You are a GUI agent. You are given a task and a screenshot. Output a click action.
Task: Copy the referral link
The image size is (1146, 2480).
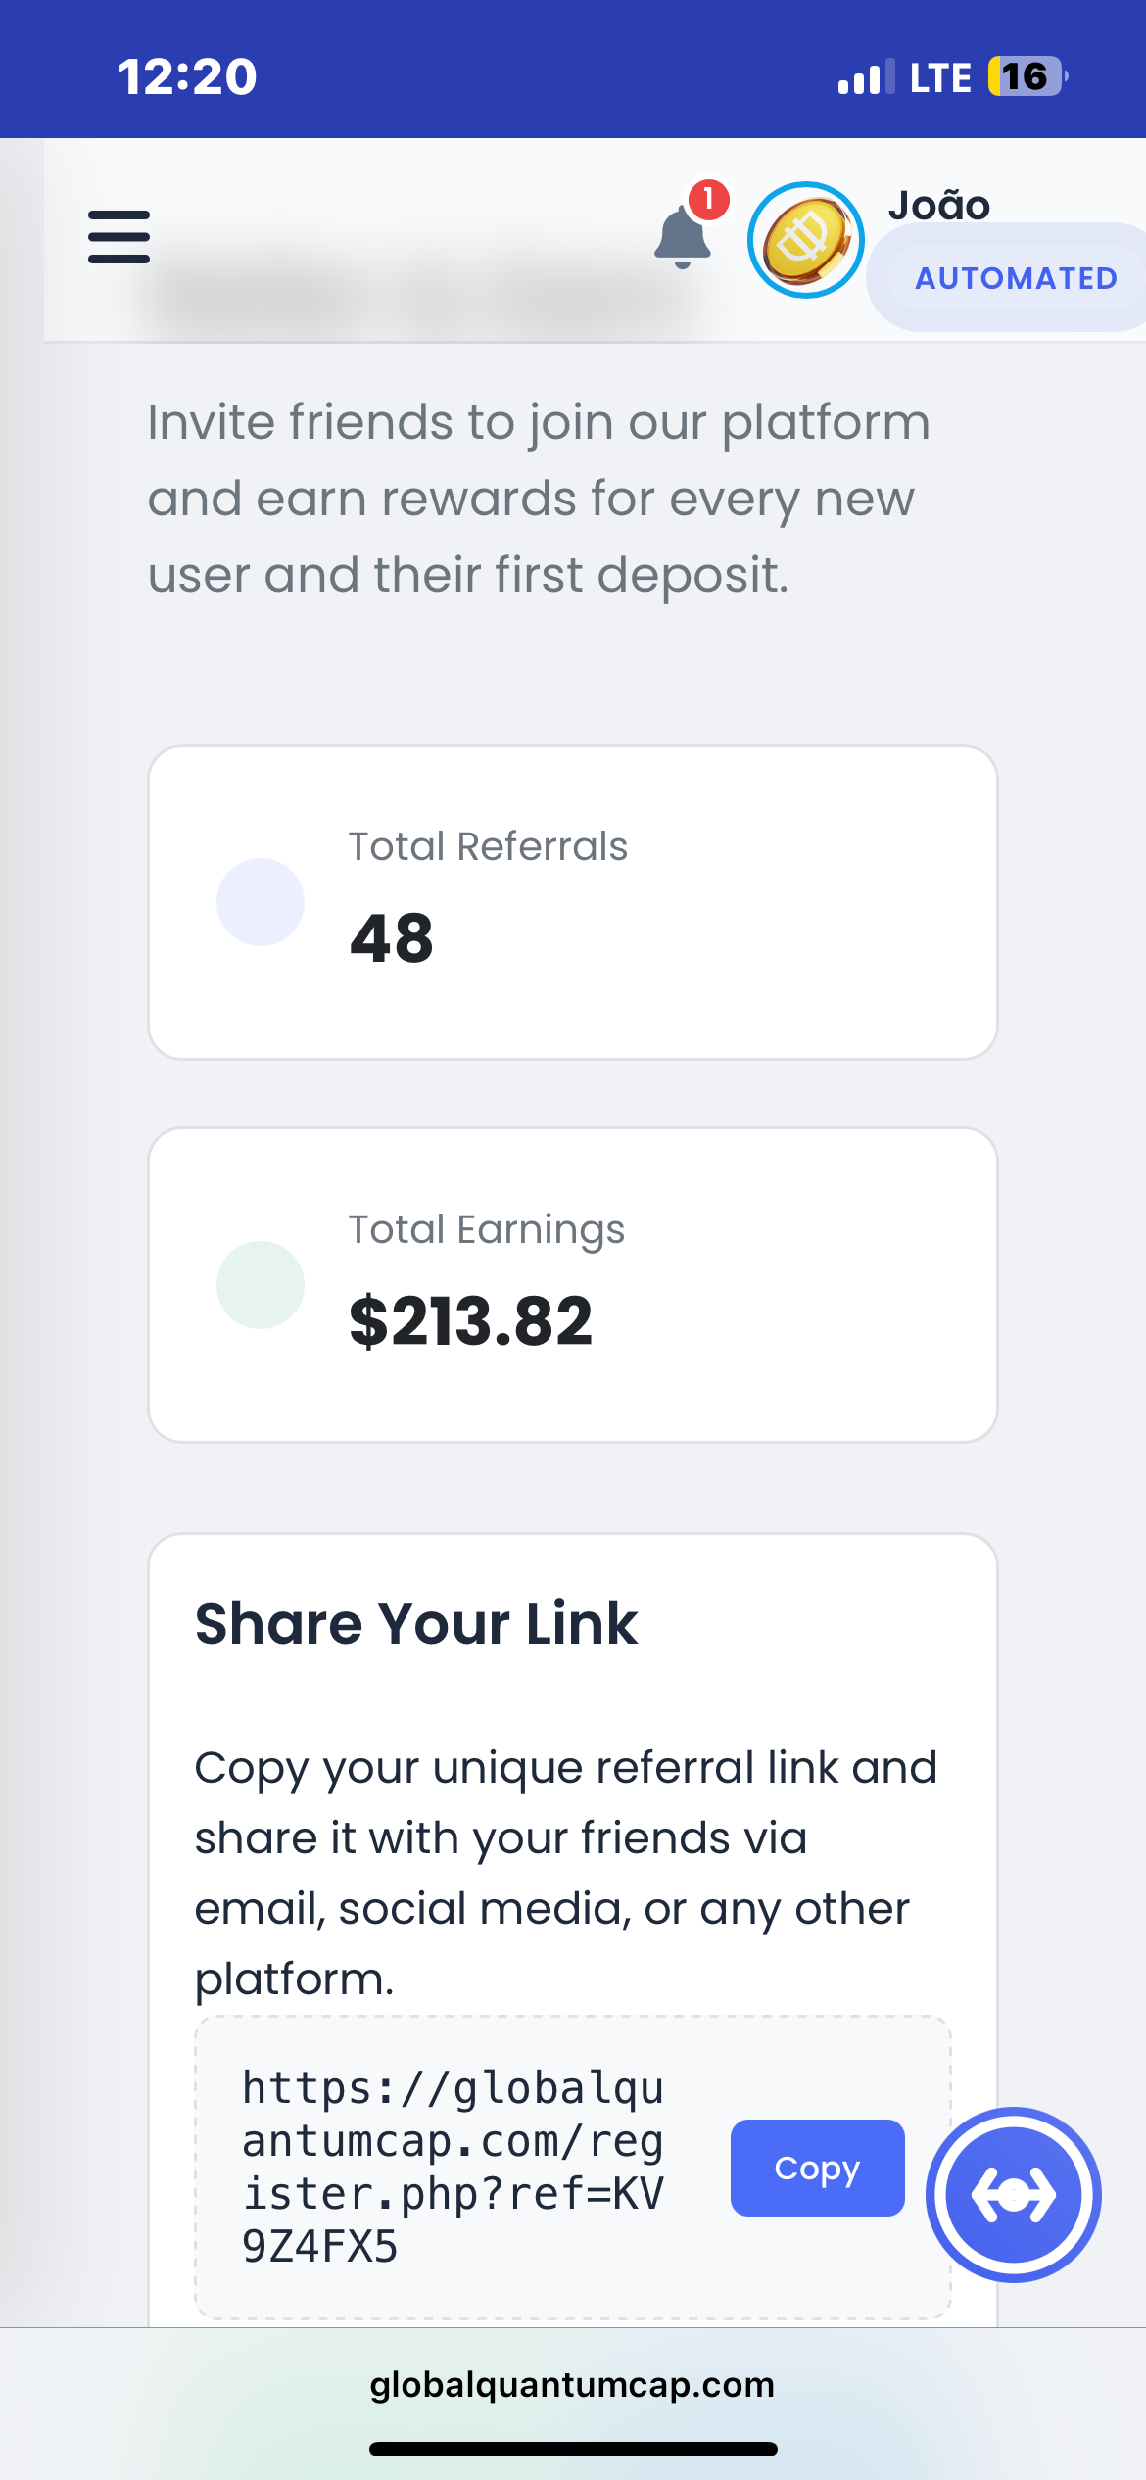817,2168
